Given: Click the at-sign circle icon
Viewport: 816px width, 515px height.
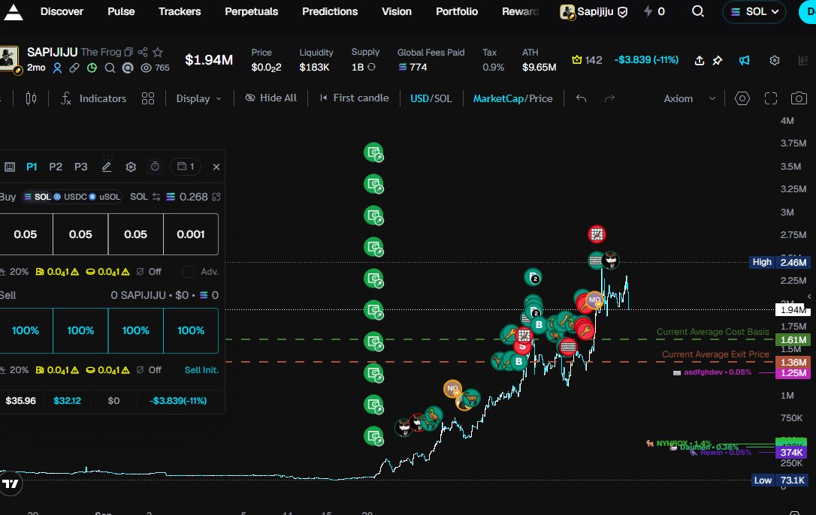Looking at the screenshot, I should (x=128, y=68).
